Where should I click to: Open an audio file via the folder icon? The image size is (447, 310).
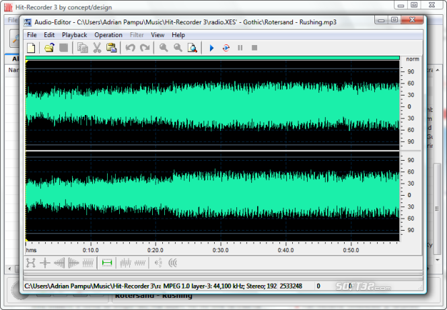tap(49, 48)
